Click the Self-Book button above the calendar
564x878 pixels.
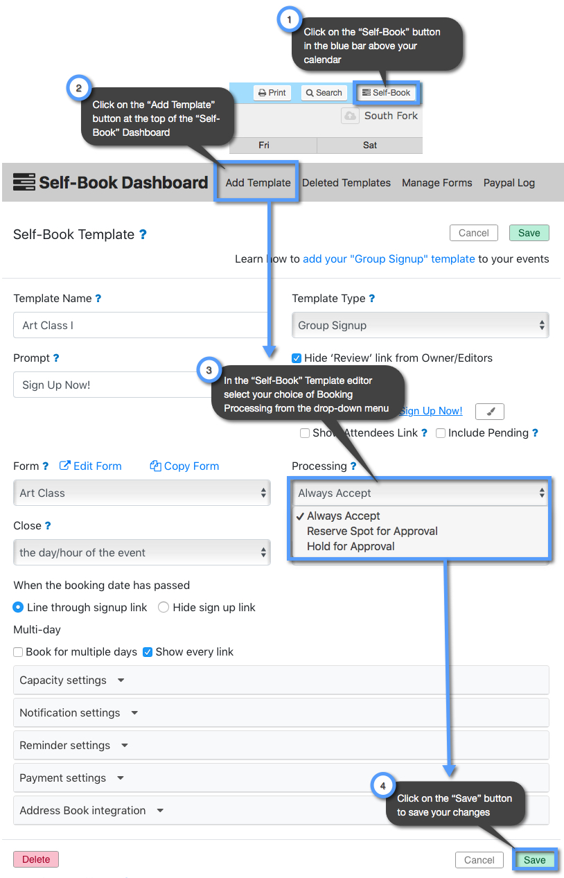click(x=386, y=92)
